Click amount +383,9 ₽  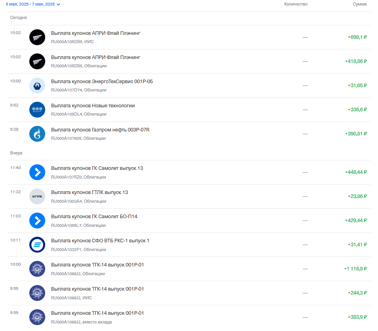[x=357, y=317]
